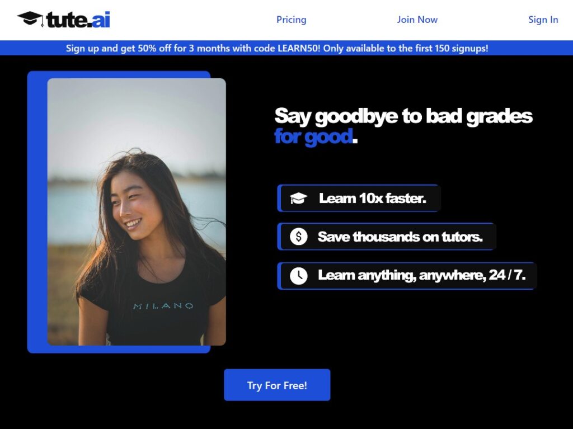The image size is (573, 429).
Task: Click the blue "for good" text
Action: 313,136
